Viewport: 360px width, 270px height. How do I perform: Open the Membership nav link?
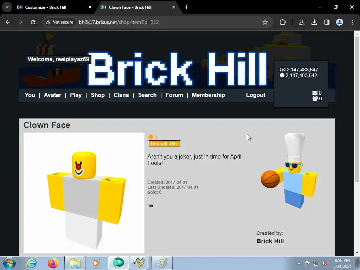point(208,95)
